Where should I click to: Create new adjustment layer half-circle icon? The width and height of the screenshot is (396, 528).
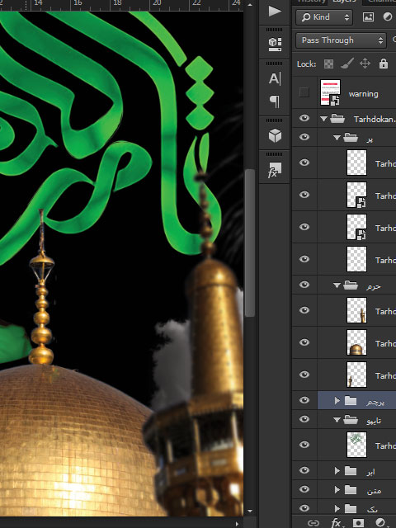tap(380, 522)
